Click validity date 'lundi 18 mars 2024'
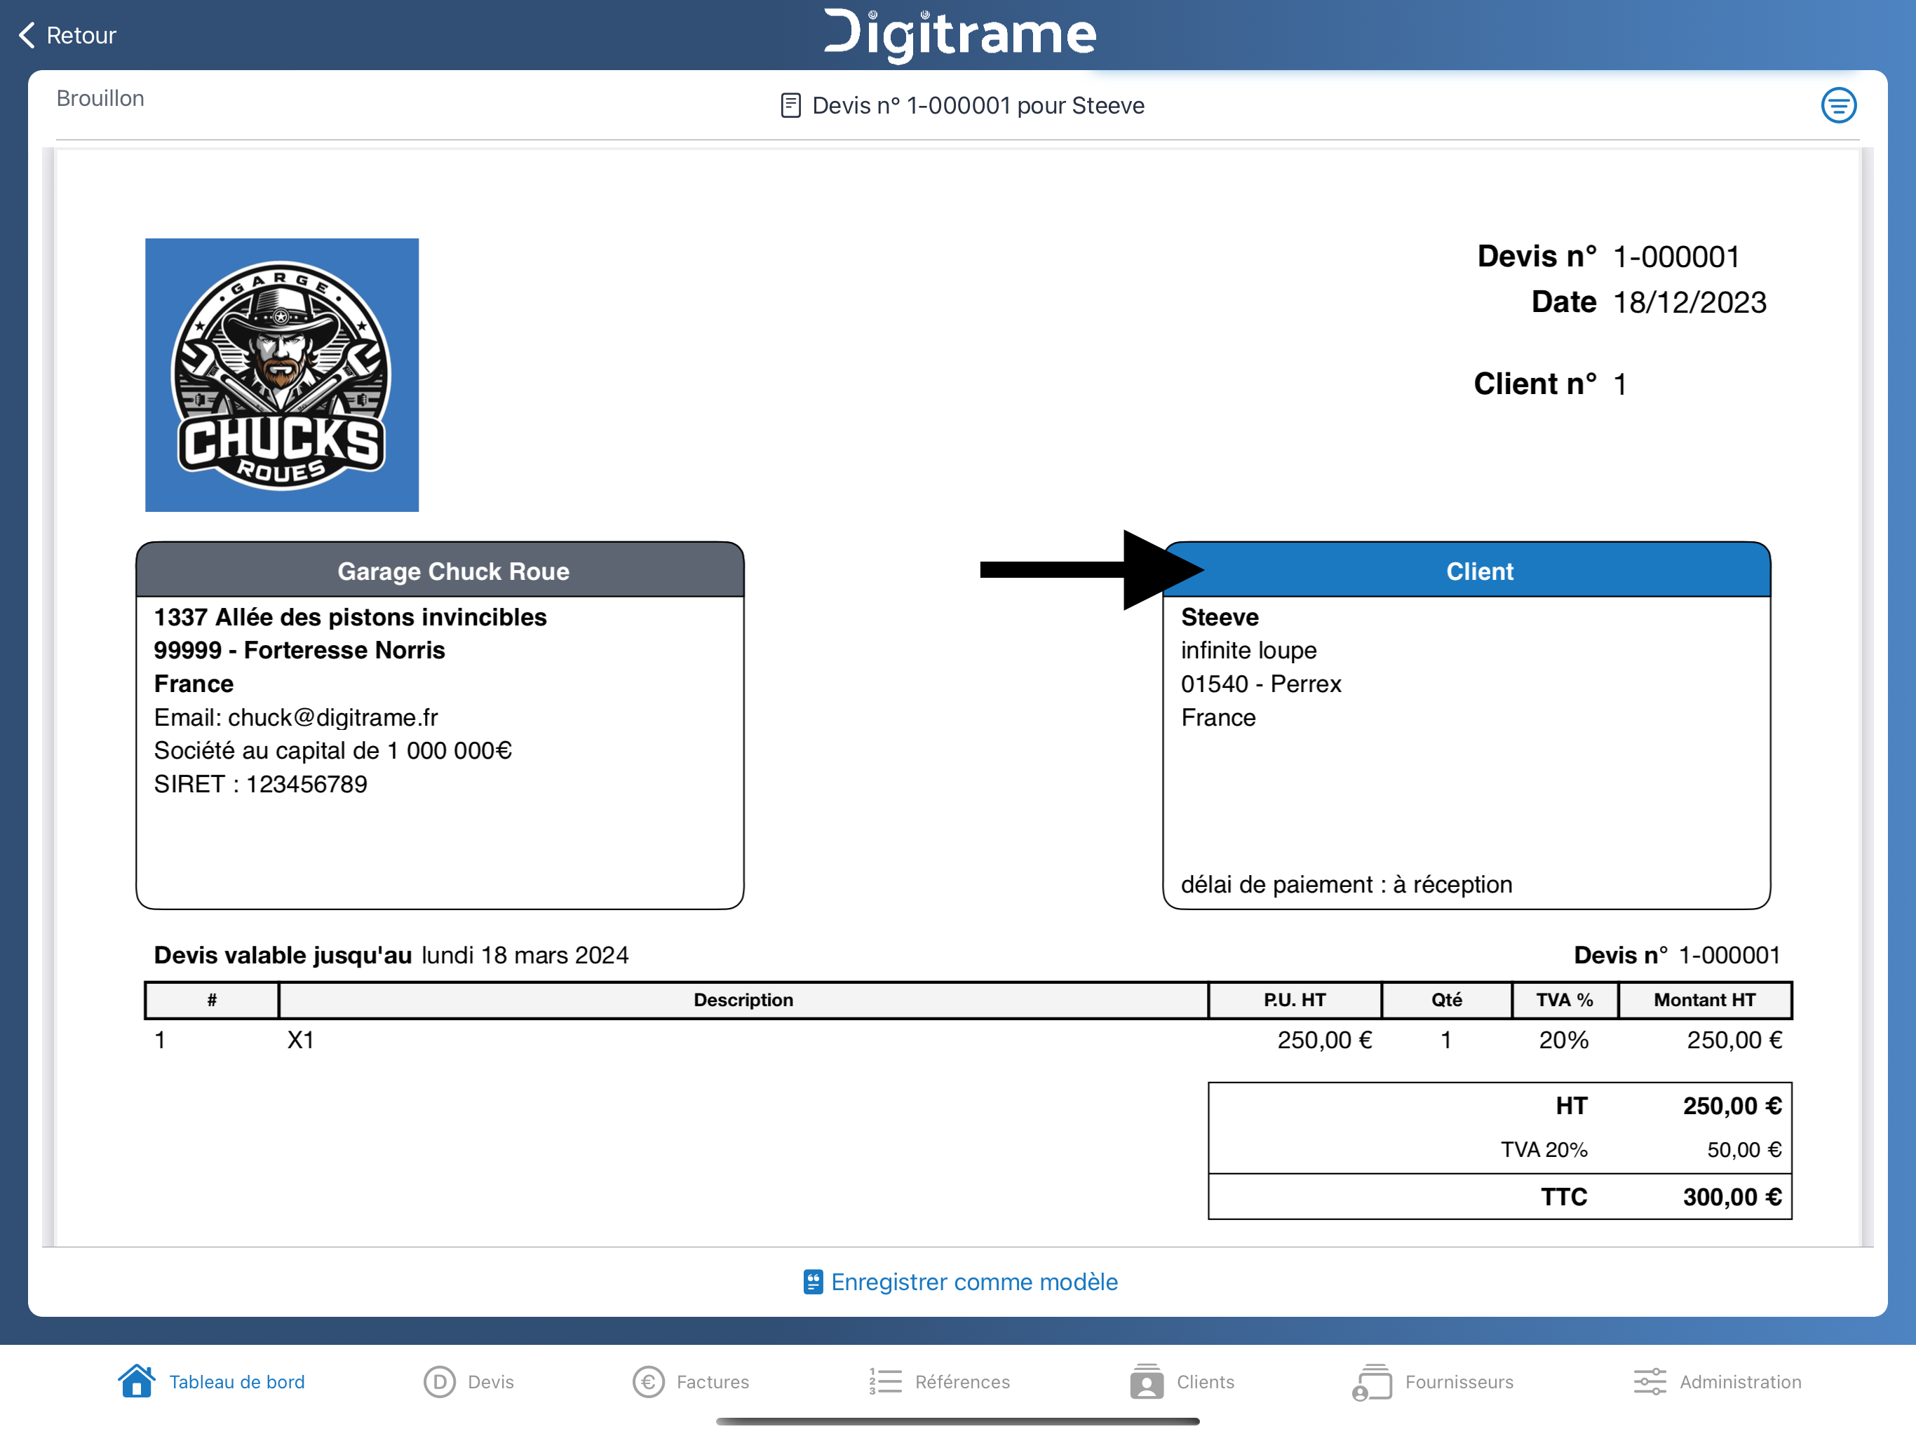 pyautogui.click(x=525, y=955)
